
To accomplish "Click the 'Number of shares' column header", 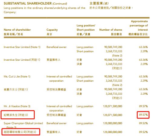I will pyautogui.click(x=111, y=30).
